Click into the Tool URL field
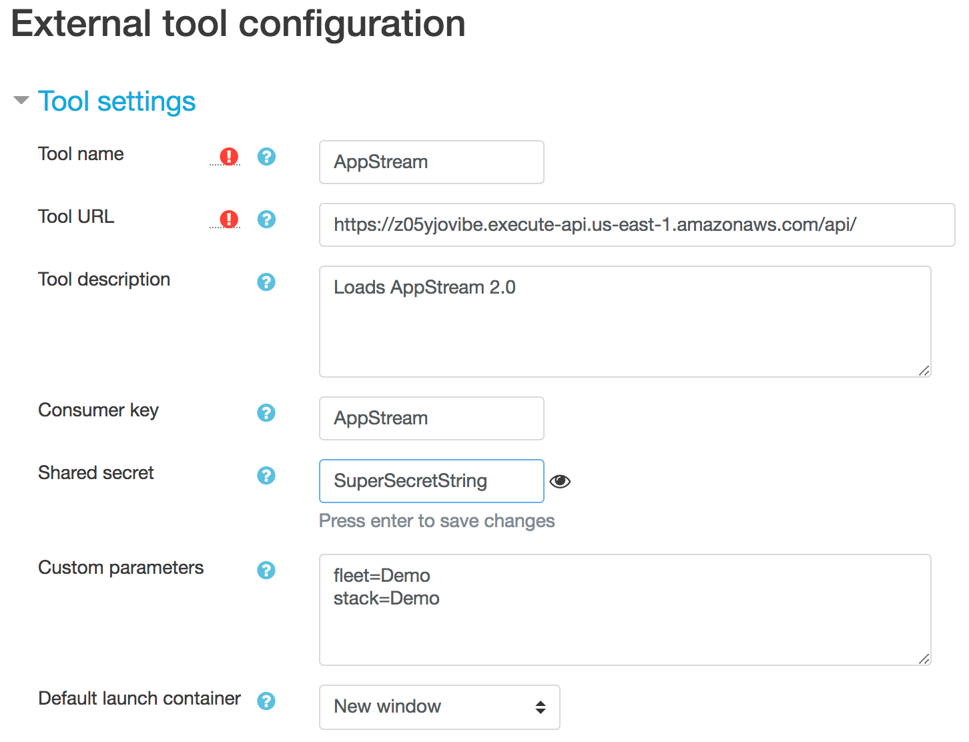969x742 pixels. 636,225
